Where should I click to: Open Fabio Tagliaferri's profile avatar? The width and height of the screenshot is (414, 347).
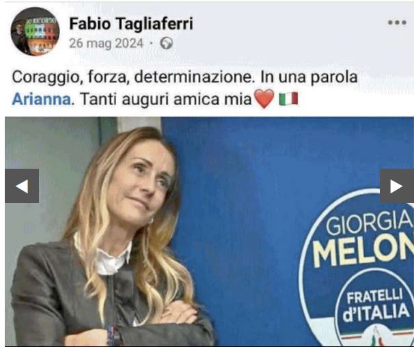[x=35, y=31]
